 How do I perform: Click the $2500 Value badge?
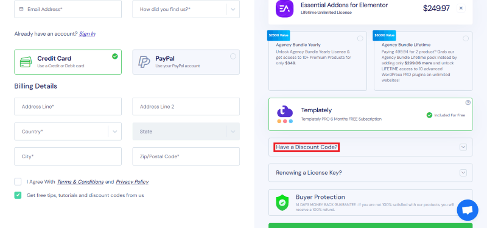(x=279, y=35)
